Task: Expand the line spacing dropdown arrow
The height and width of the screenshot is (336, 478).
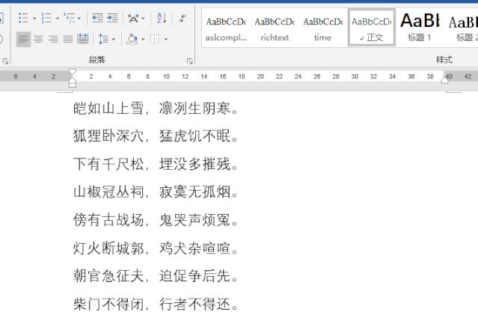Action: click(x=114, y=40)
